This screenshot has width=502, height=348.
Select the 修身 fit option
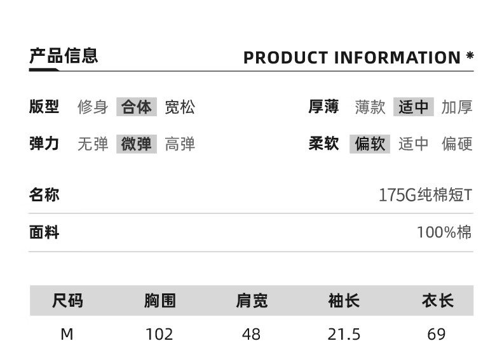tap(93, 107)
